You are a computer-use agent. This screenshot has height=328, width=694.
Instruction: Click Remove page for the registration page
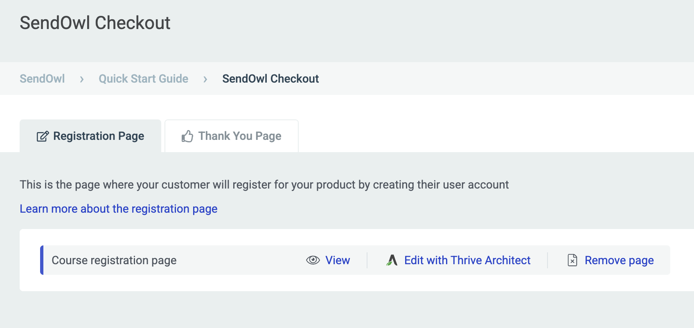coord(619,260)
